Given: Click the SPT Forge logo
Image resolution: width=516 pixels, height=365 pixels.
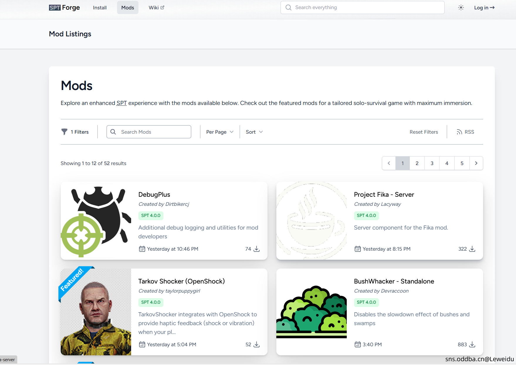Looking at the screenshot, I should pos(64,8).
